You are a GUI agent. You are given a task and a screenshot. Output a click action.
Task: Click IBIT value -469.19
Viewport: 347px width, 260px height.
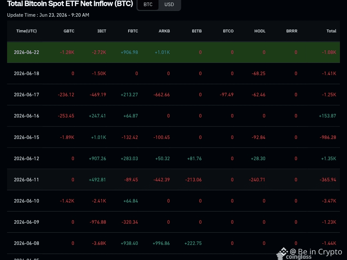click(x=98, y=95)
